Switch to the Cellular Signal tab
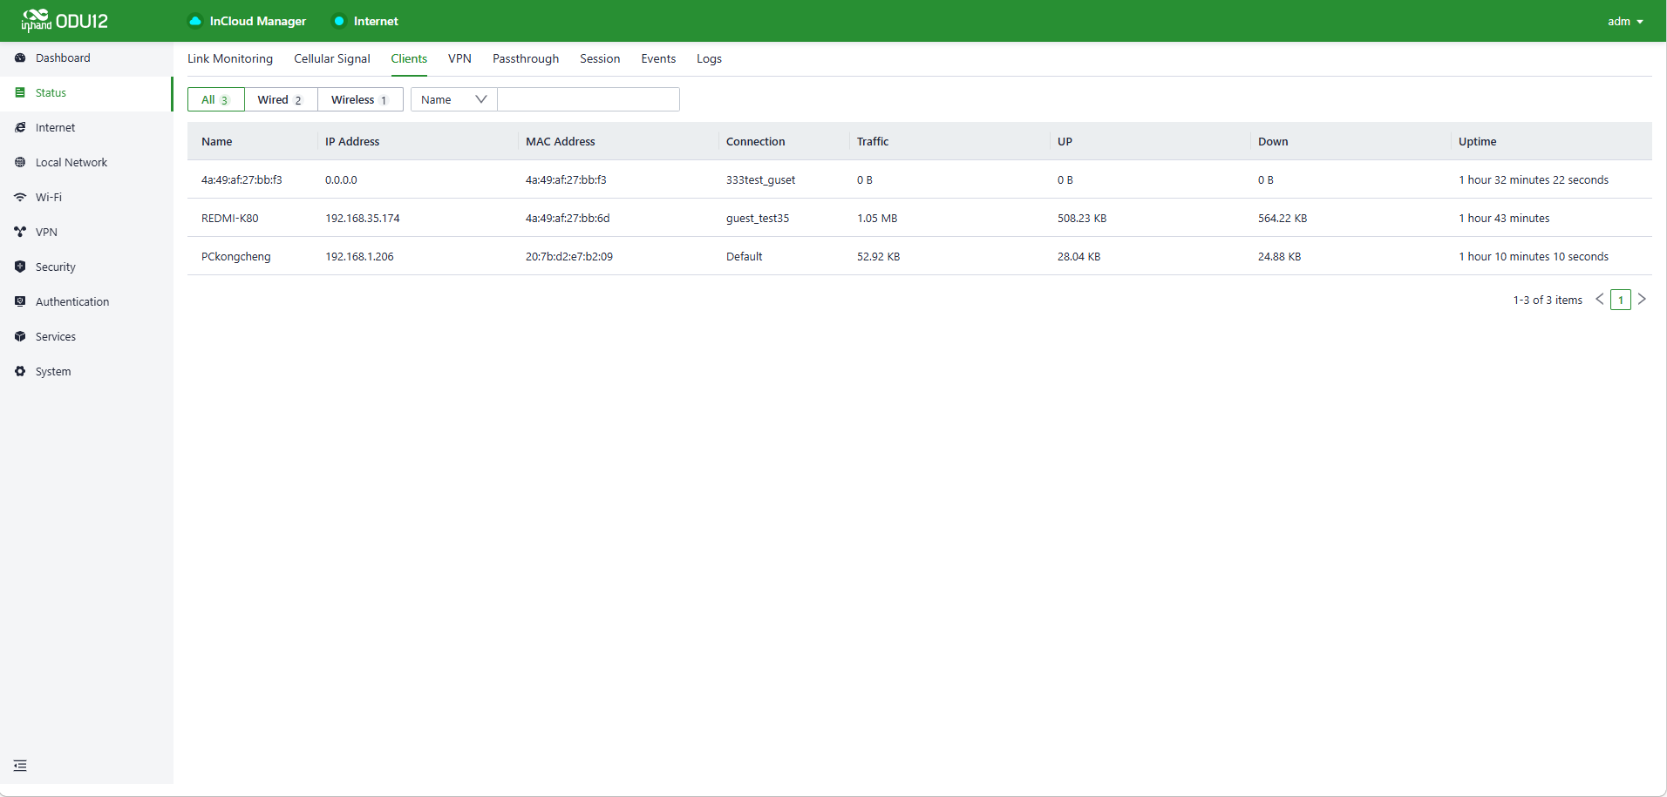Image resolution: width=1667 pixels, height=797 pixels. tap(331, 59)
